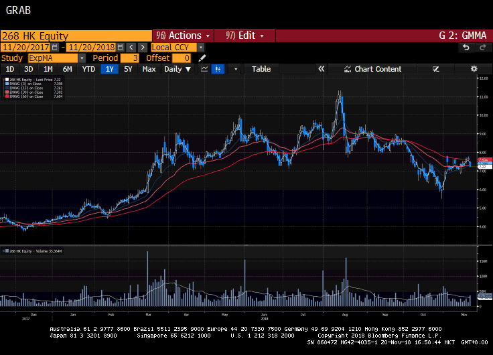493x355 pixels.
Task: Open the Edit menu
Action: coord(244,35)
